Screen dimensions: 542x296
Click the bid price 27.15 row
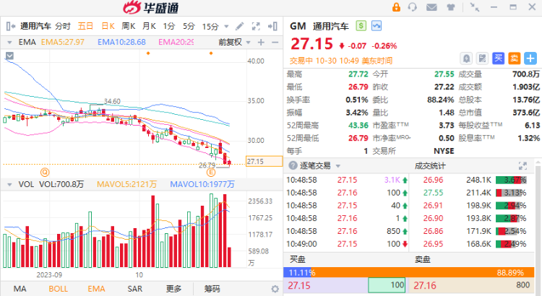tap(345, 286)
